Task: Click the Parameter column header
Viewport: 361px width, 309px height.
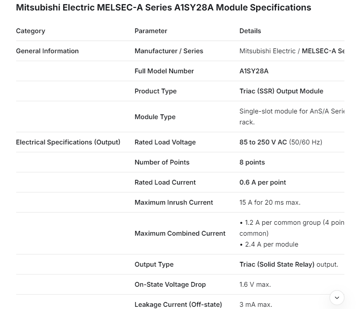Action: click(151, 31)
